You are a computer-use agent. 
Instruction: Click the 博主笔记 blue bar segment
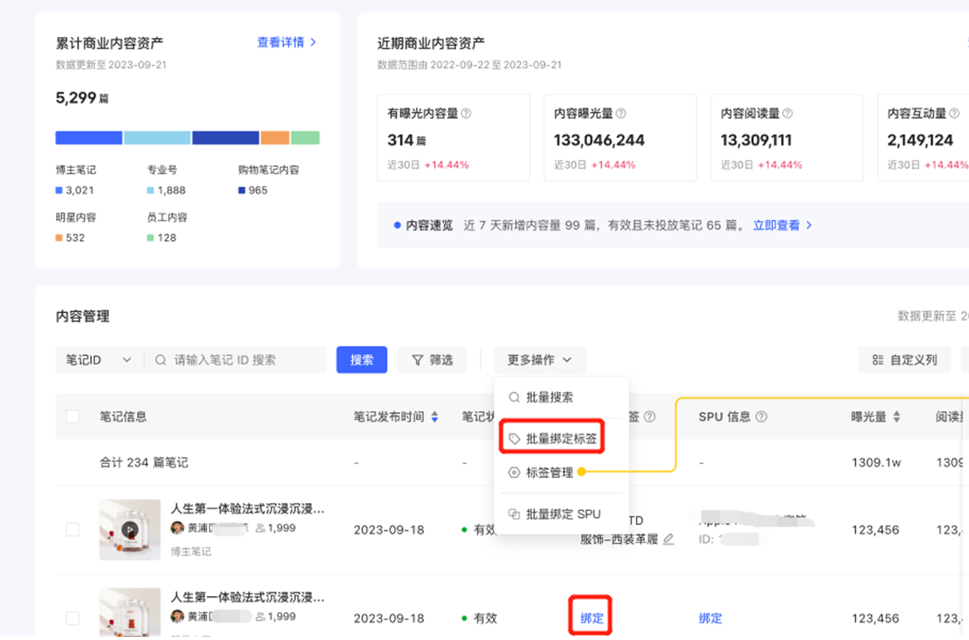(89, 138)
